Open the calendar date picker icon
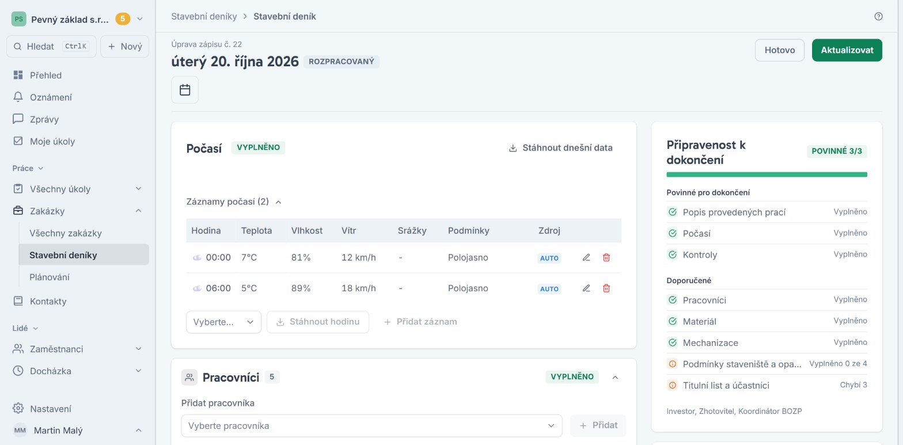The height and width of the screenshot is (445, 903). [x=185, y=90]
